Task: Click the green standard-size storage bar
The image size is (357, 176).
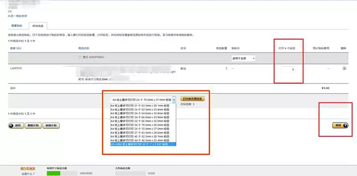Action: [x=54, y=173]
